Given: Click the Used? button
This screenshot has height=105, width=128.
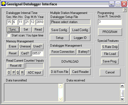Looking at the screenshot, I should [38, 46].
